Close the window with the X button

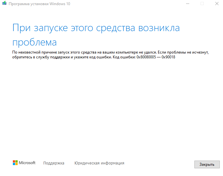point(217,4)
